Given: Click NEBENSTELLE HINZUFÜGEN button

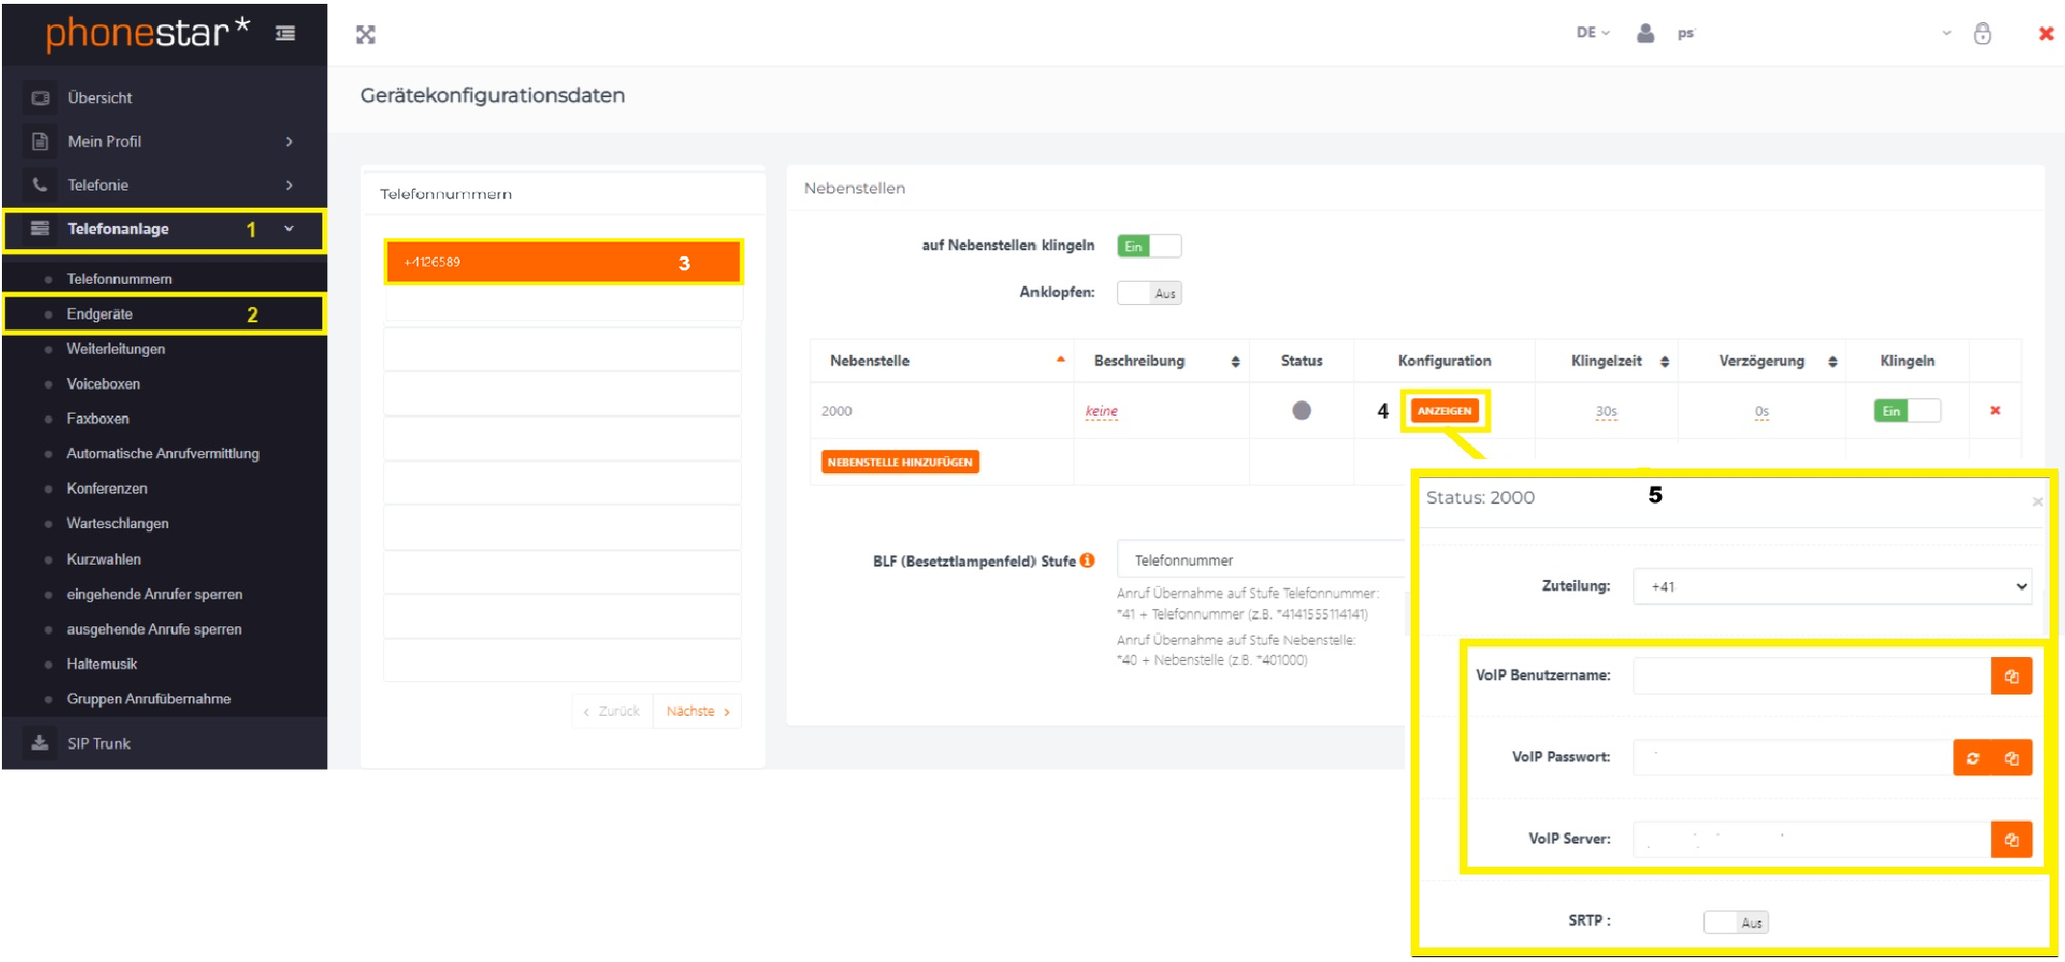Looking at the screenshot, I should point(900,463).
